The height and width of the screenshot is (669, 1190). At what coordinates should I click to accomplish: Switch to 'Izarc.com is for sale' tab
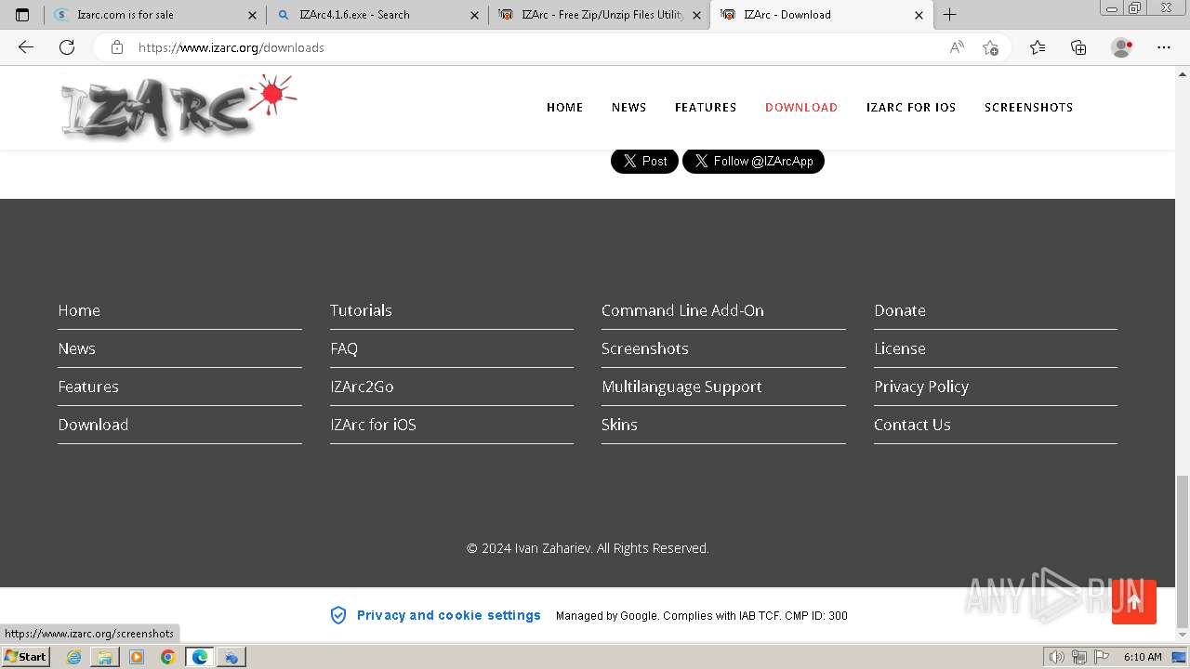pos(153,15)
